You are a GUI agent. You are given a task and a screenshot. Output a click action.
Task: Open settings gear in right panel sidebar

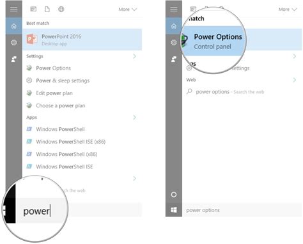174,43
